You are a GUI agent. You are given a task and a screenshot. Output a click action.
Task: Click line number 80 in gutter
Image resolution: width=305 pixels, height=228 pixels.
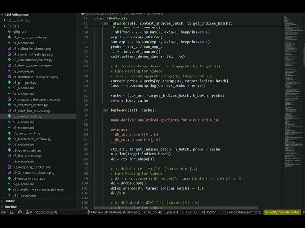pos(86,85)
